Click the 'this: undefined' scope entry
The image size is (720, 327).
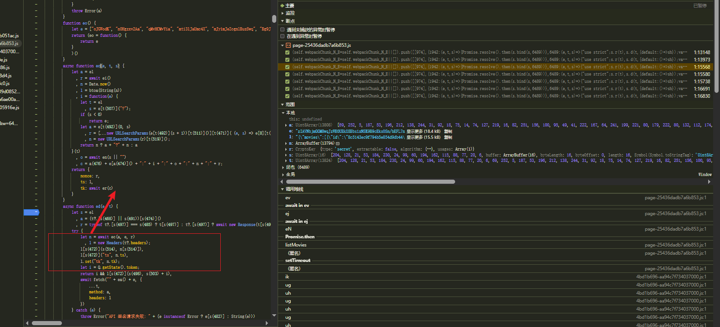(x=305, y=119)
